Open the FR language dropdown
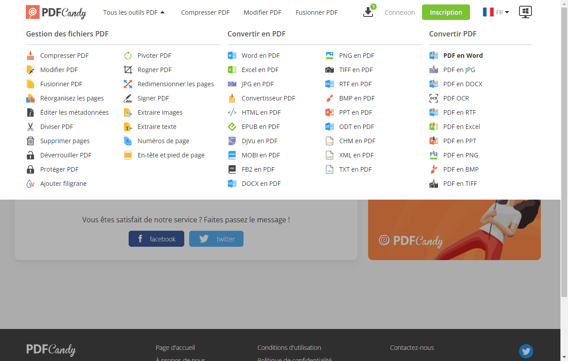 tap(496, 12)
